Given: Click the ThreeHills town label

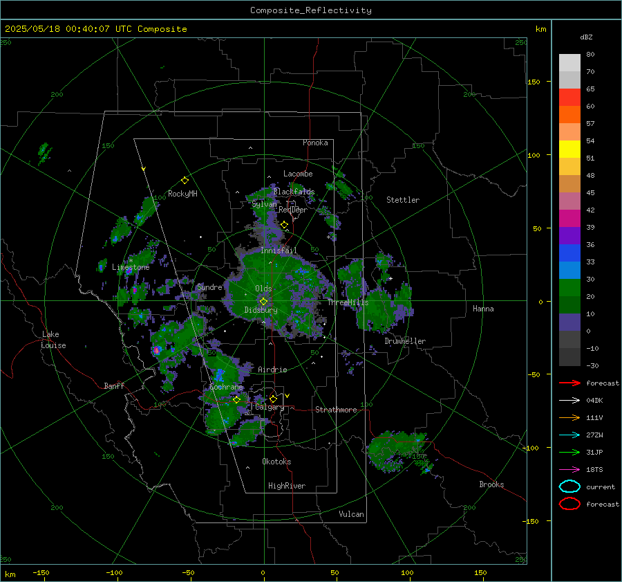Looking at the screenshot, I should [x=348, y=302].
